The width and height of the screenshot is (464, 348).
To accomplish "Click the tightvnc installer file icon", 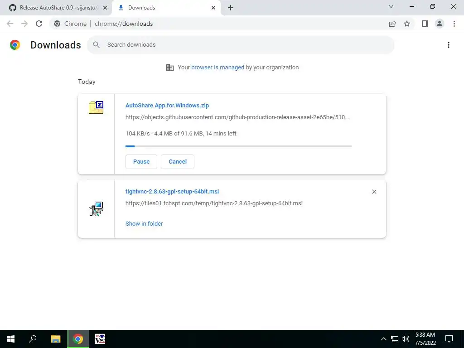I will click(x=96, y=209).
